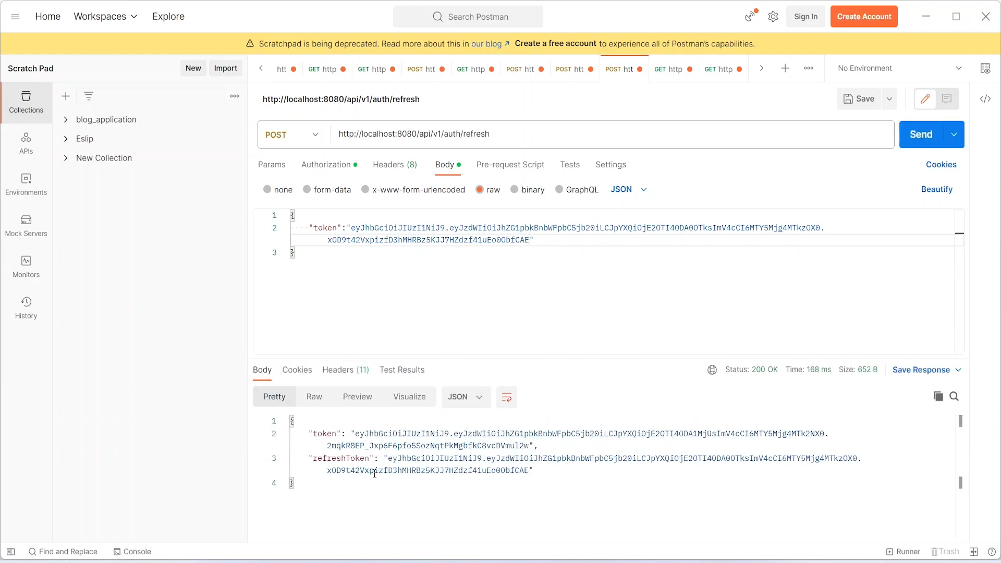
Task: Add a new collection with plus icon
Action: [66, 96]
